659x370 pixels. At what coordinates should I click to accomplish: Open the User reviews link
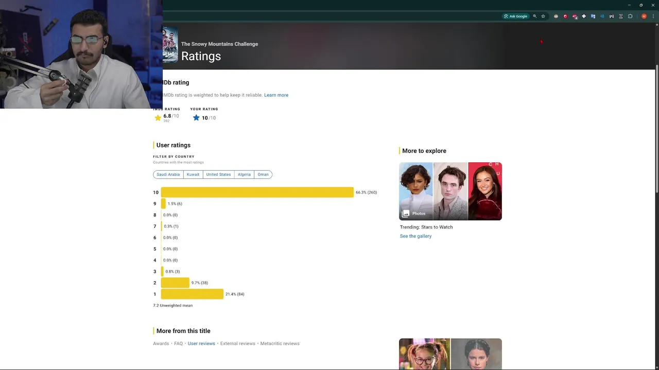[x=201, y=344]
